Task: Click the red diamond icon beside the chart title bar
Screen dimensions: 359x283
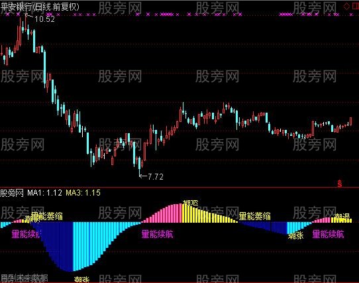Action: (x=346, y=7)
